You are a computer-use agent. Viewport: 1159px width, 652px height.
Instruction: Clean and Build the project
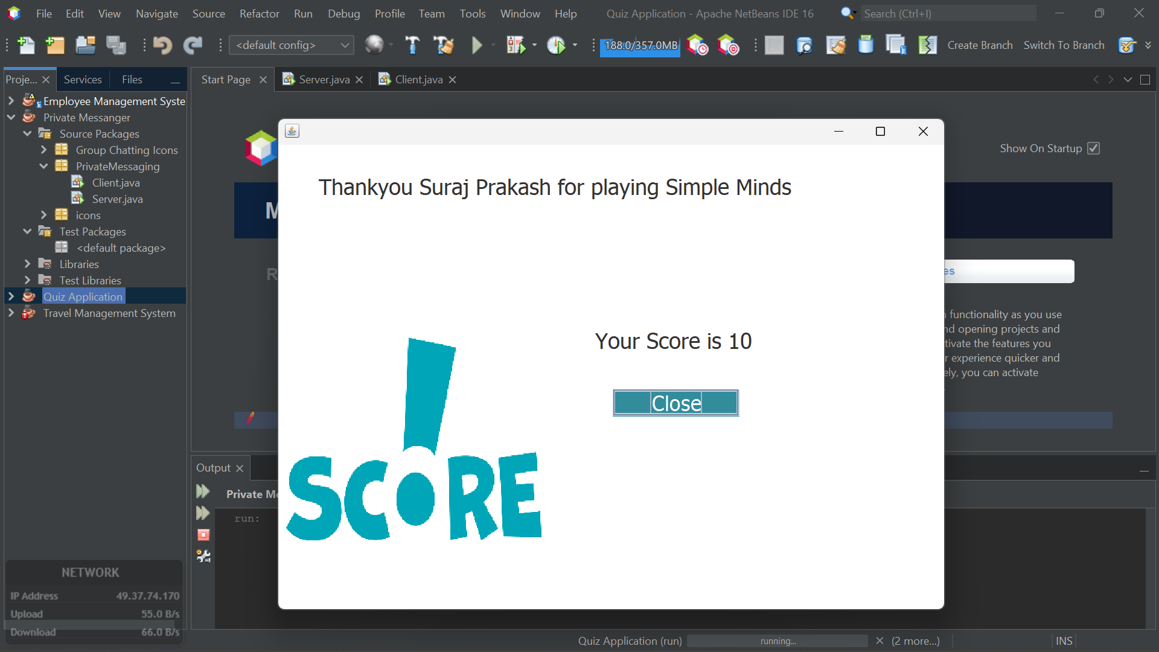coord(444,45)
